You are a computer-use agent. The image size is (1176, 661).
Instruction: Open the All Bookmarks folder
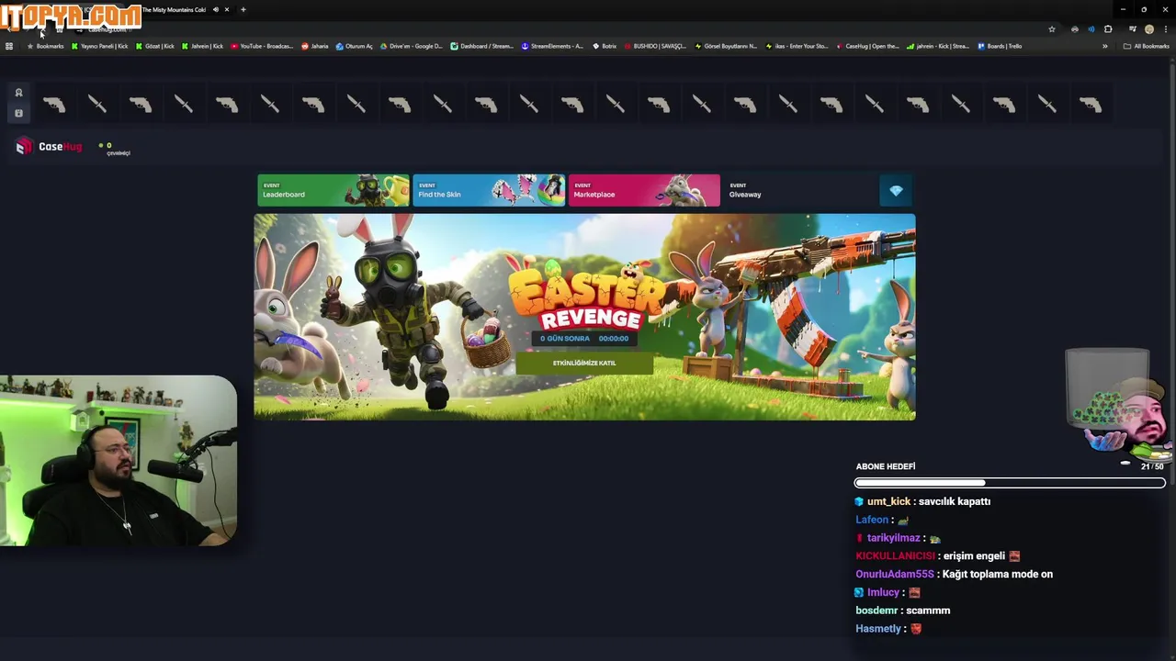pos(1146,46)
